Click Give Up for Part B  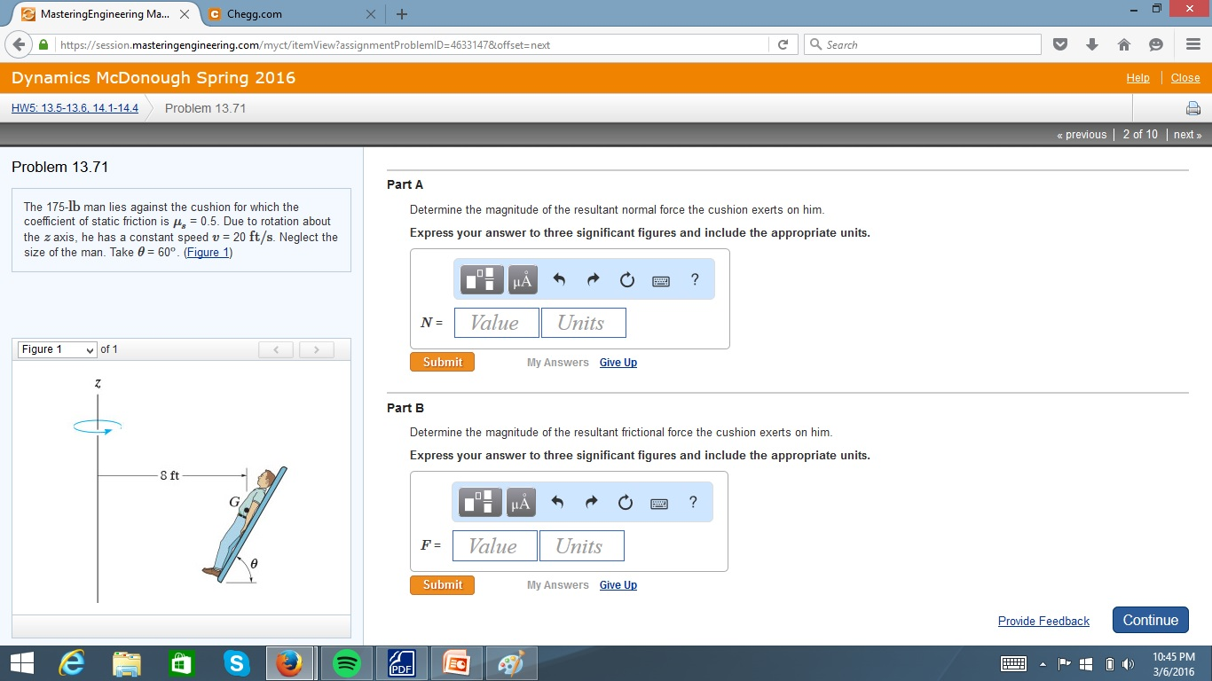pos(618,584)
